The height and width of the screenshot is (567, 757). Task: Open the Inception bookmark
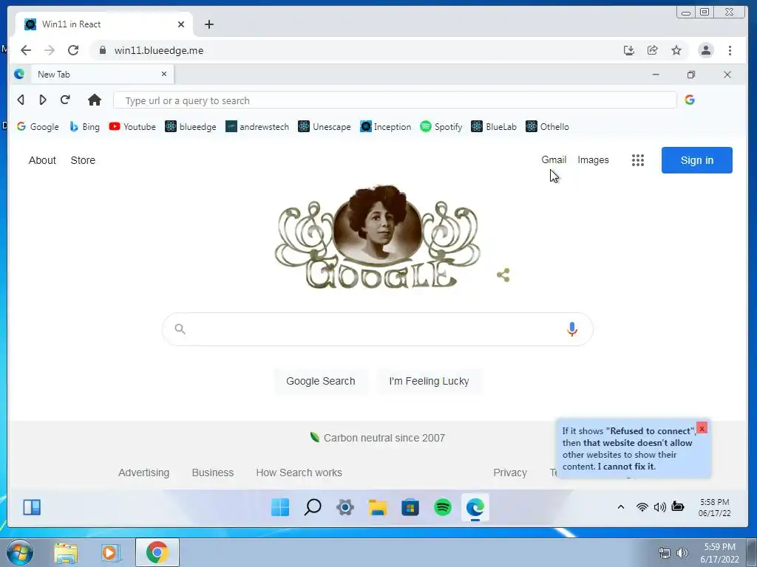(386, 127)
